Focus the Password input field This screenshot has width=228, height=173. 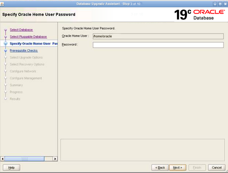[158, 45]
